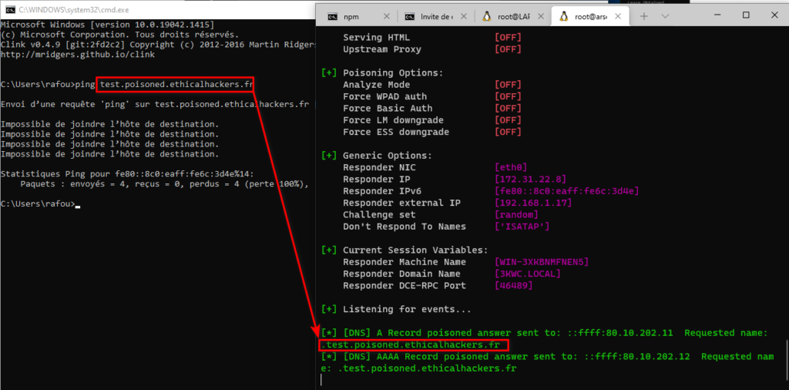Click the http://mridgers.github.io/clink URL in cmd
The width and height of the screenshot is (789, 390).
coord(78,55)
